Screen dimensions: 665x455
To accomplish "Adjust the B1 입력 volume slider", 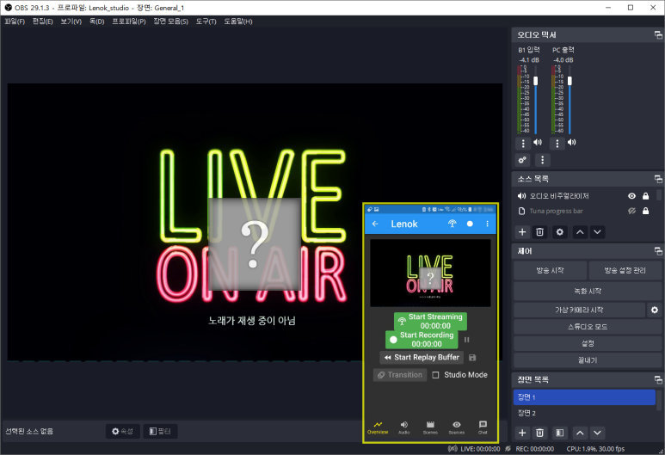I will click(x=536, y=81).
